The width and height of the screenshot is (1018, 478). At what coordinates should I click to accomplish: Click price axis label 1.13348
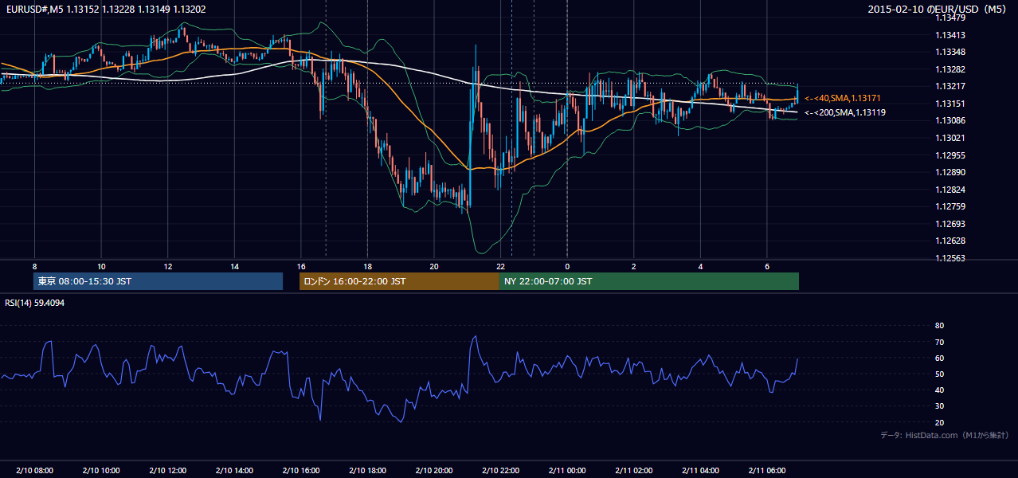(950, 52)
